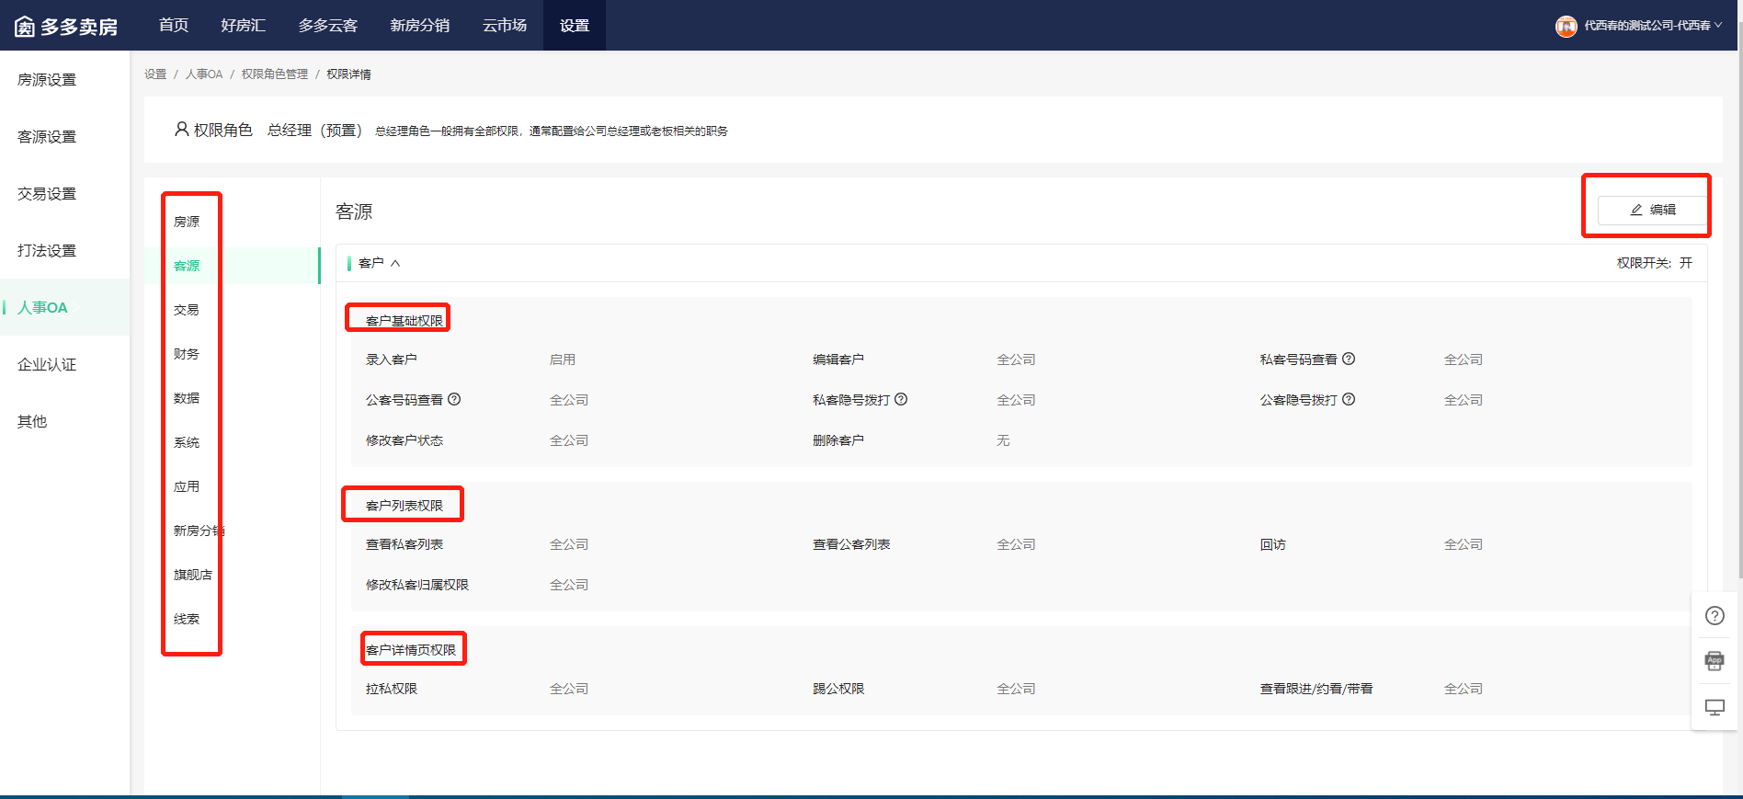
Task: Click the 客户详情页权限 heading
Action: coord(411,650)
